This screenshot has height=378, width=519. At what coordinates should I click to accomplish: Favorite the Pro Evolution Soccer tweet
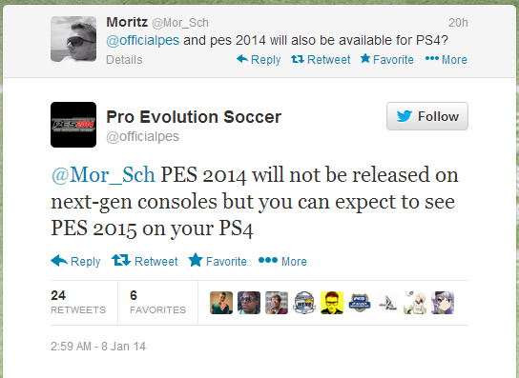point(218,261)
